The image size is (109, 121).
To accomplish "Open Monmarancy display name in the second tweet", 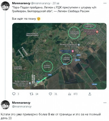I will point(21,103).
